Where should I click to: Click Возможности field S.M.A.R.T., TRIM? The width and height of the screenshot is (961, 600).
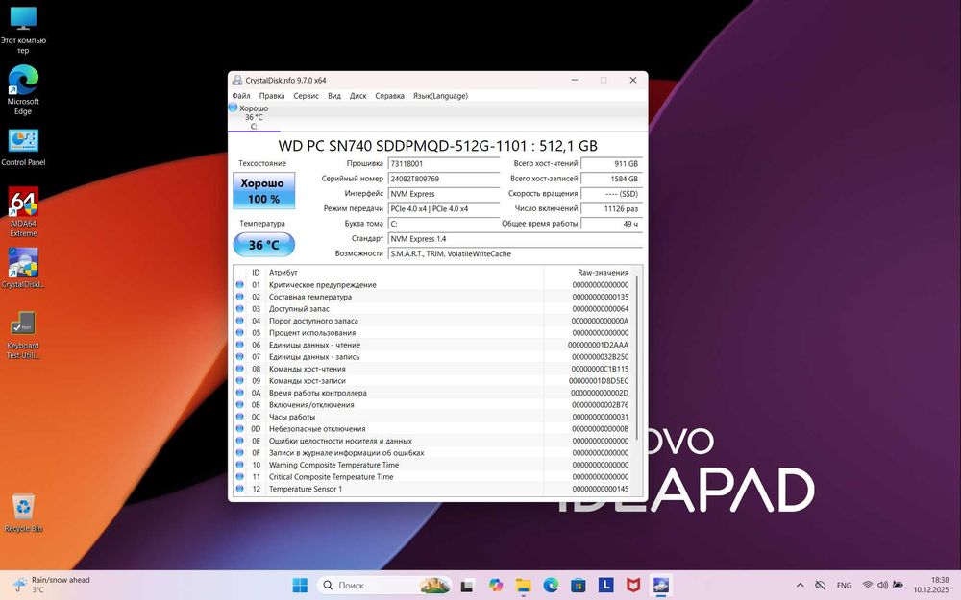515,254
